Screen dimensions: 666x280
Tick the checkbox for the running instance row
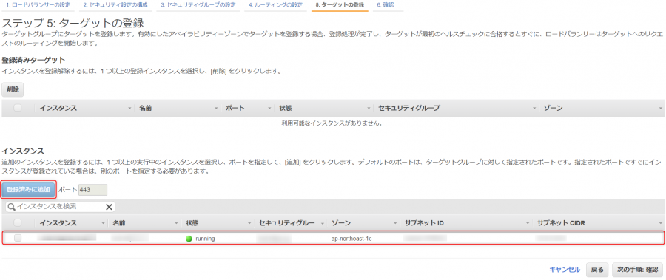point(18,238)
